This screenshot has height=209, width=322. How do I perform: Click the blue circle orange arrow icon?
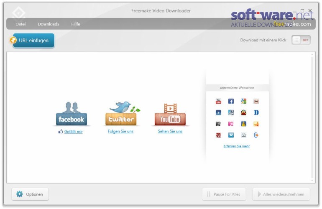point(256,135)
